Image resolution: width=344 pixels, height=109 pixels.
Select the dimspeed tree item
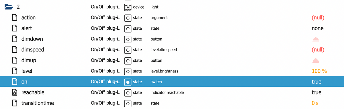pos(33,50)
